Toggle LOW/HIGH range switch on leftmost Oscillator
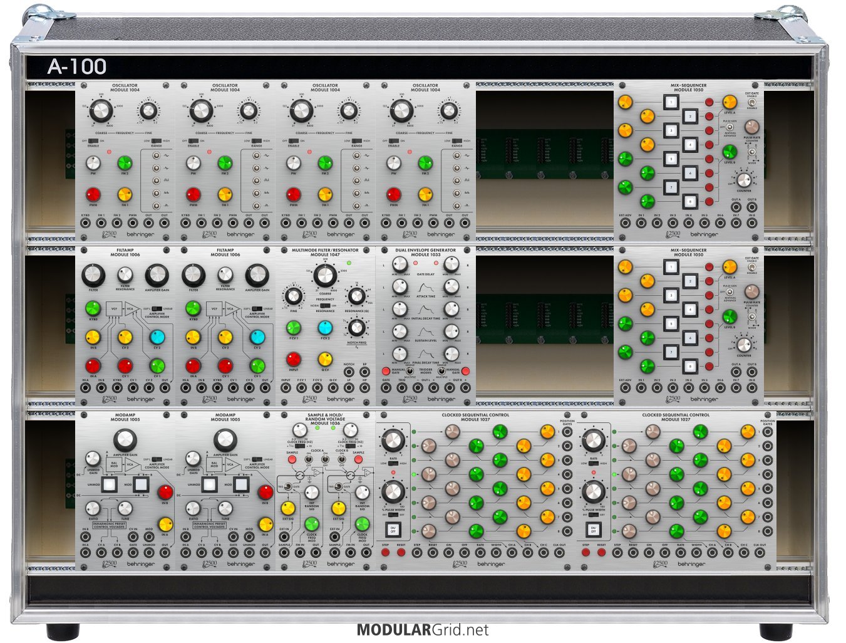 tap(157, 141)
